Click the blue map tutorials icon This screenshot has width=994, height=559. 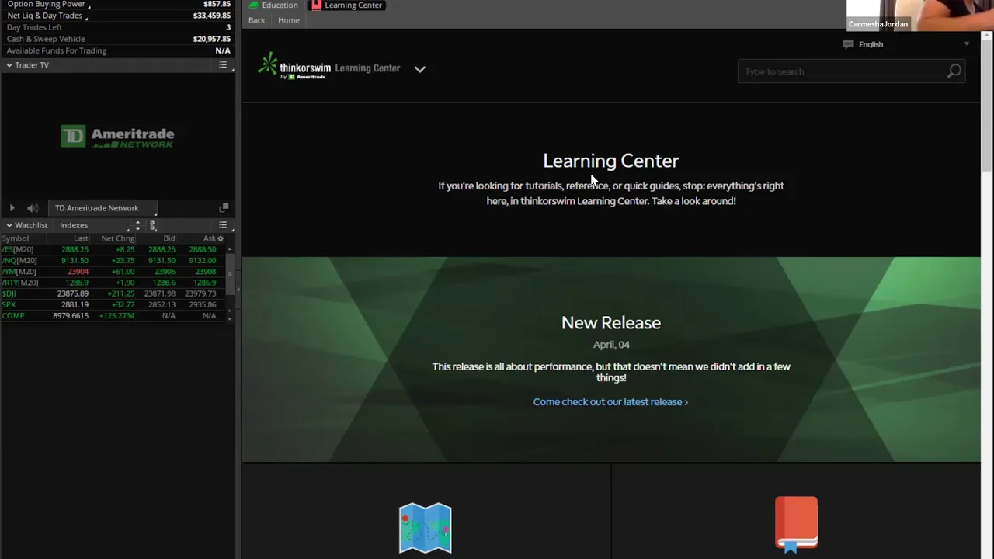click(x=425, y=528)
